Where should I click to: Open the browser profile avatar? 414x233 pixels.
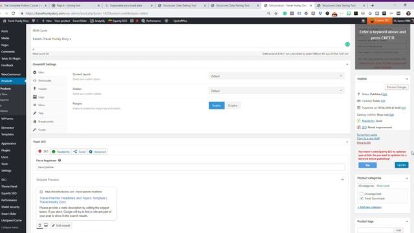[x=408, y=13]
